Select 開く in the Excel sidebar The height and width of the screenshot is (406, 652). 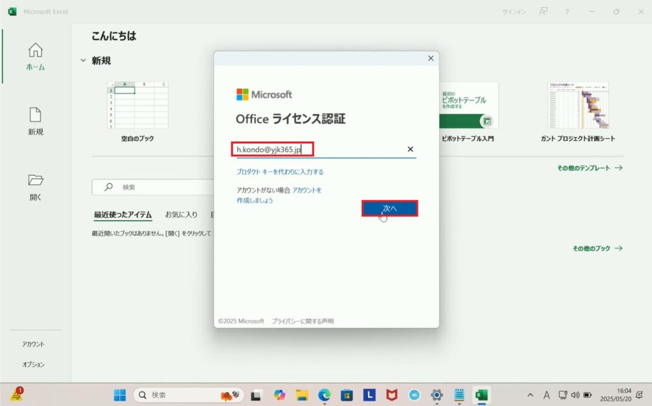tap(36, 187)
